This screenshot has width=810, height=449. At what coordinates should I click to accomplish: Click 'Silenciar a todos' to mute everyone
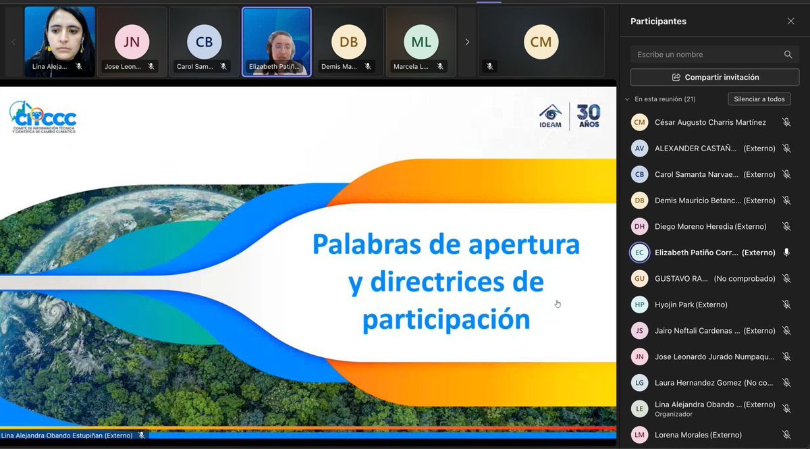click(759, 99)
